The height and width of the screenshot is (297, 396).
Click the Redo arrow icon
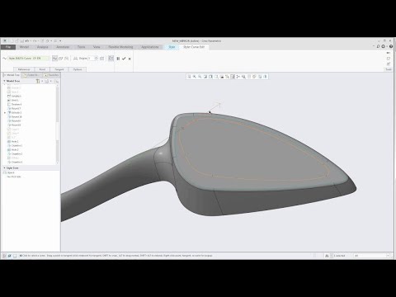point(35,40)
